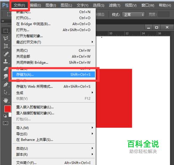This screenshot has width=174, height=165.
Task: Expand the 脚本(R) submenu
Action: pos(54,155)
